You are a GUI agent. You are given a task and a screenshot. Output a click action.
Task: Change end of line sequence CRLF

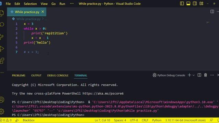pyautogui.click(x=145, y=120)
